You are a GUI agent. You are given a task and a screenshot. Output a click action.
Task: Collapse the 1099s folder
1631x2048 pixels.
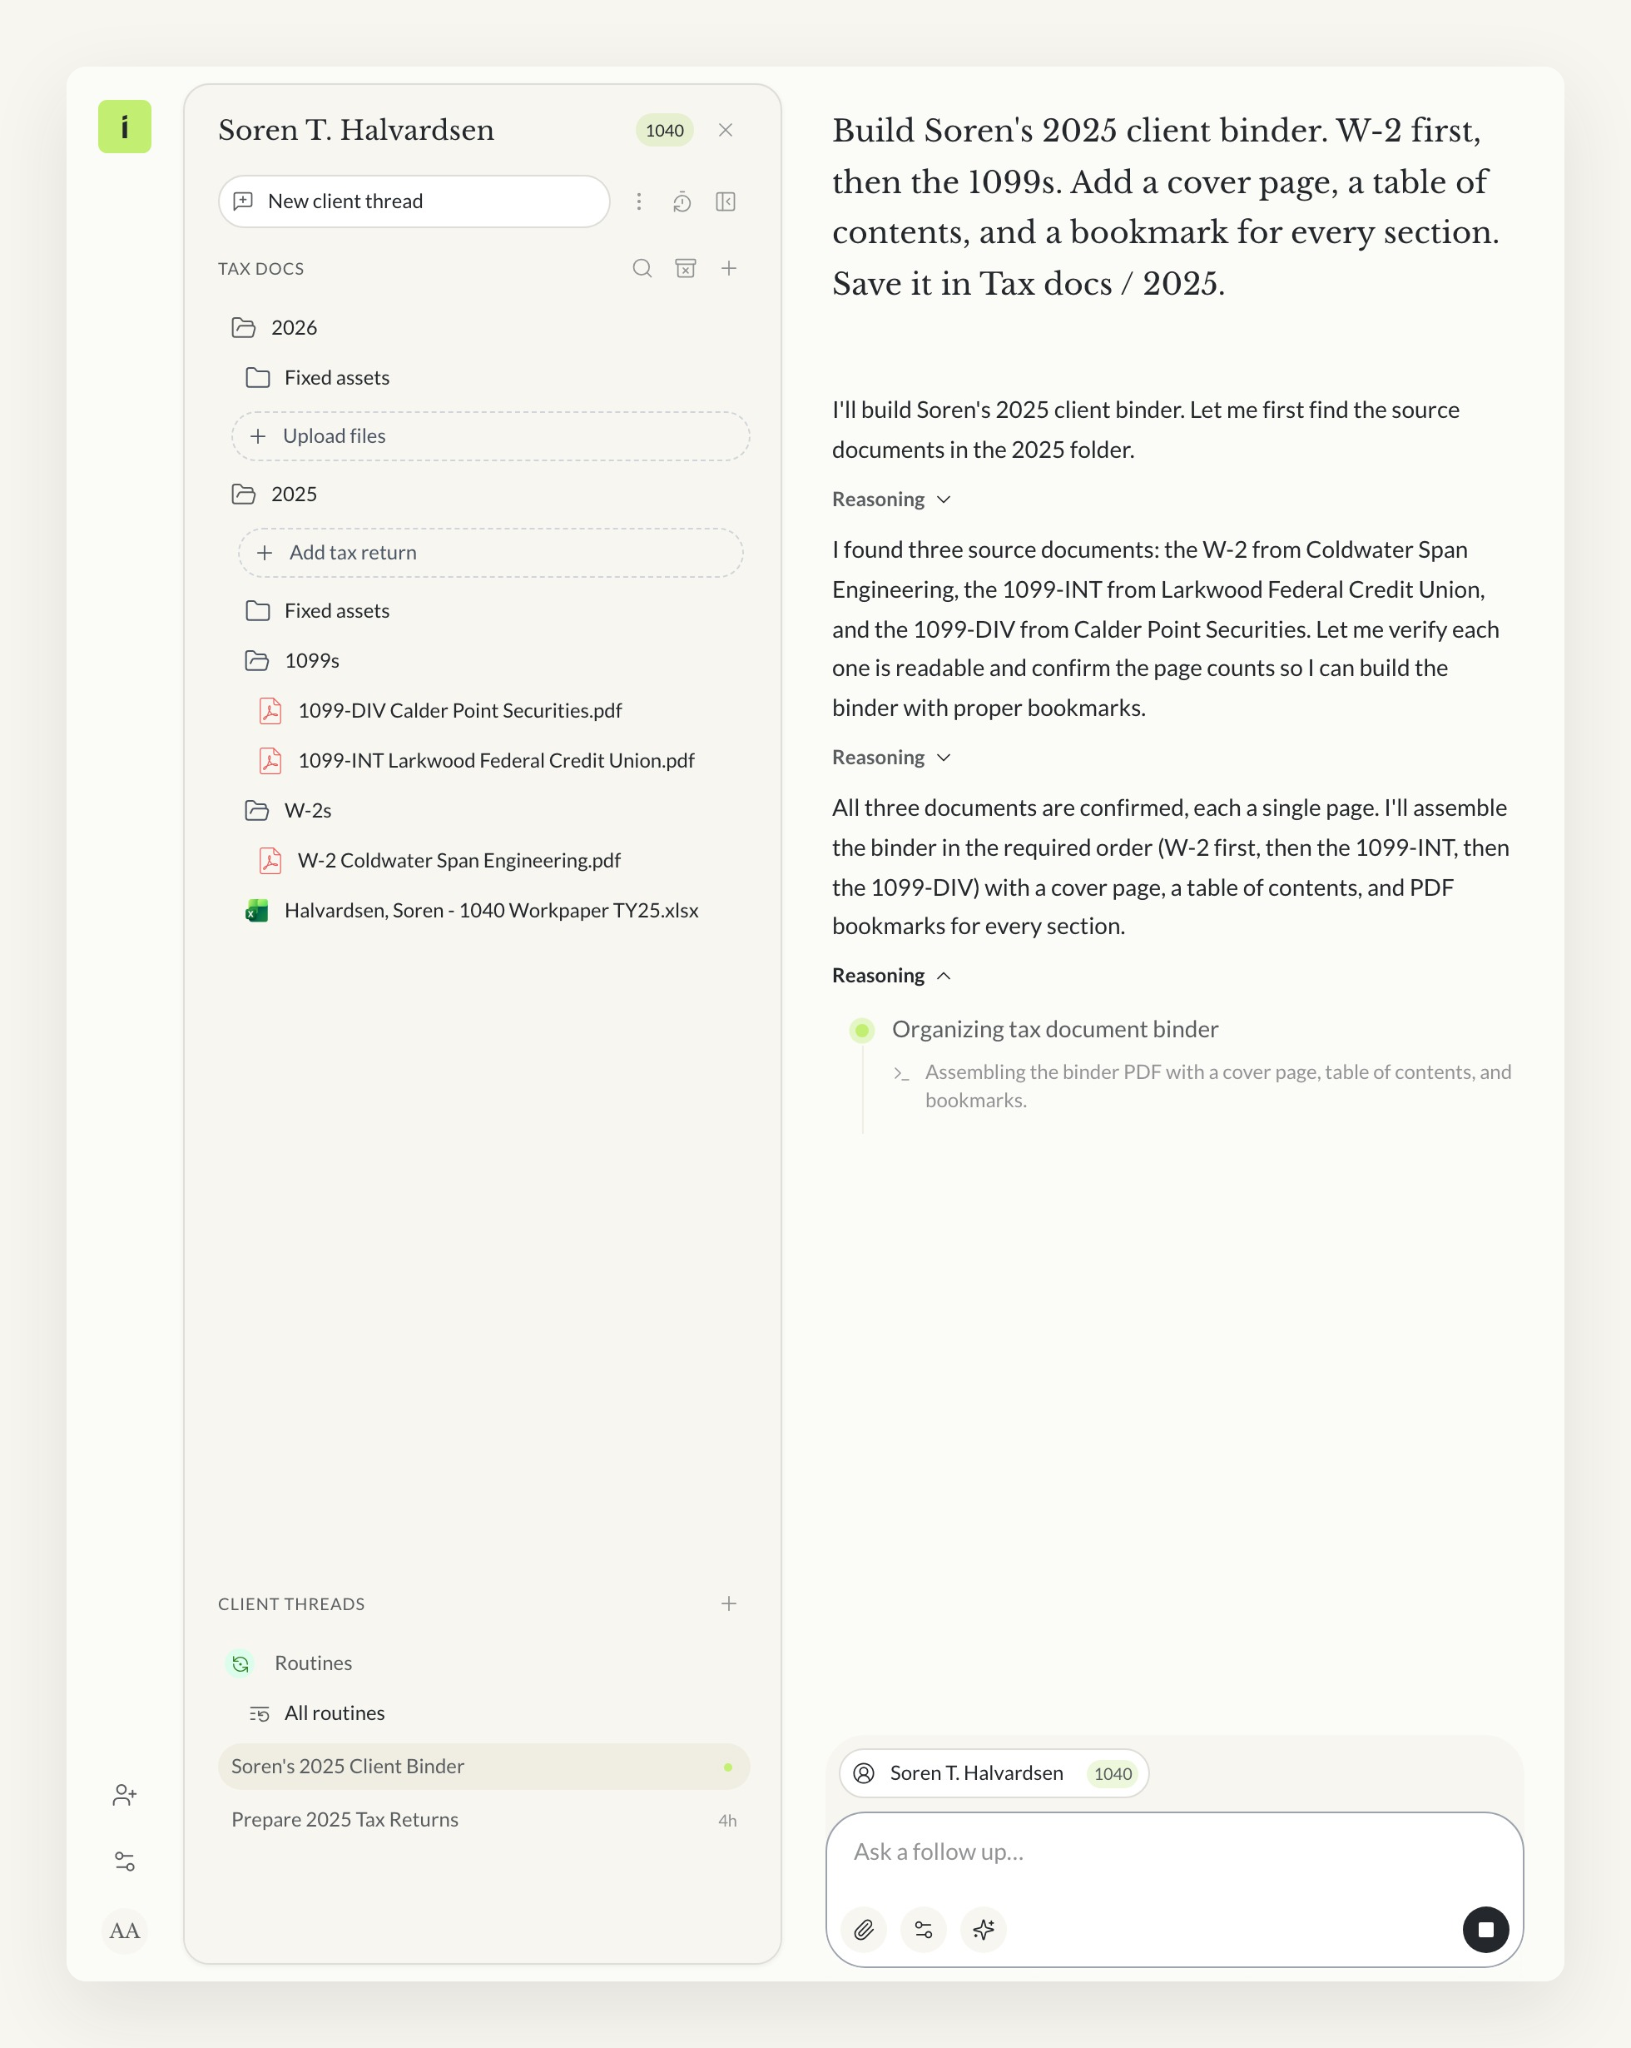(x=292, y=661)
